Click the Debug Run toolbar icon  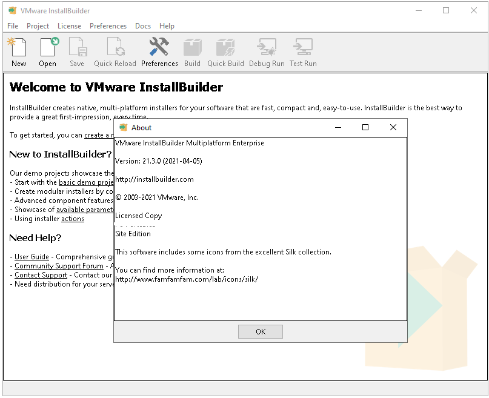click(x=267, y=52)
